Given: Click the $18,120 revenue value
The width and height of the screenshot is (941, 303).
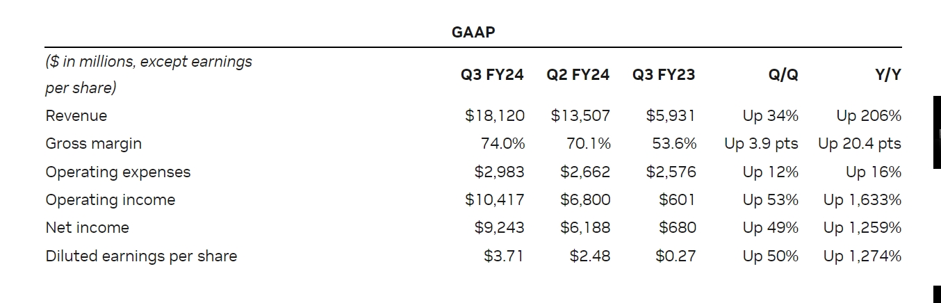Looking at the screenshot, I should pyautogui.click(x=495, y=116).
